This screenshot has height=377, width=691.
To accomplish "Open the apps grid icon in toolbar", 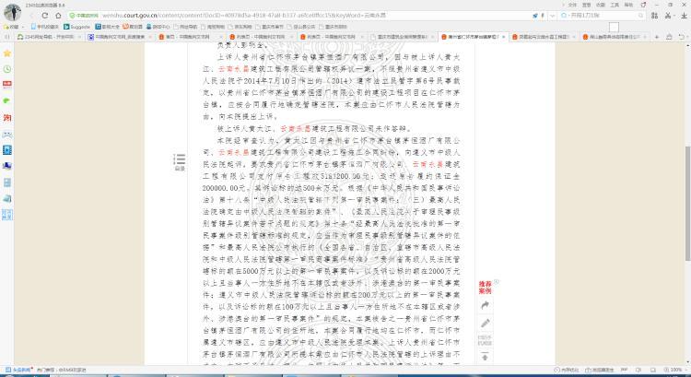I will tap(654, 16).
